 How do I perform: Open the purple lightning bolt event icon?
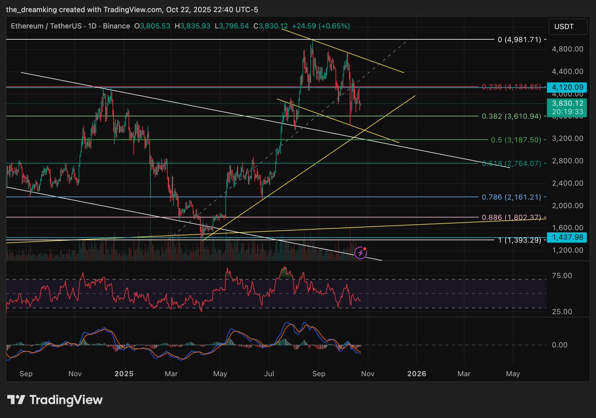point(361,253)
